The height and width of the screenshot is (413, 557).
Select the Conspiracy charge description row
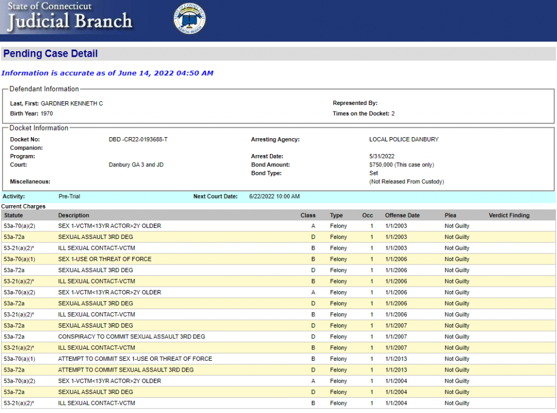132,337
